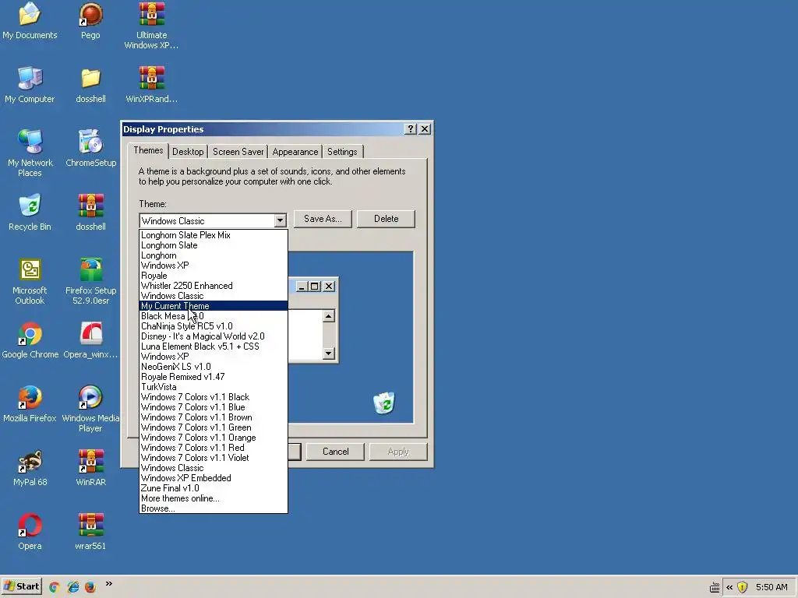This screenshot has height=598, width=798.
Task: Choose Whistler 2250 Enhanced theme
Action: (x=214, y=286)
